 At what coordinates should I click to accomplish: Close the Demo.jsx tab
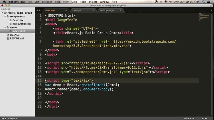[93, 11]
